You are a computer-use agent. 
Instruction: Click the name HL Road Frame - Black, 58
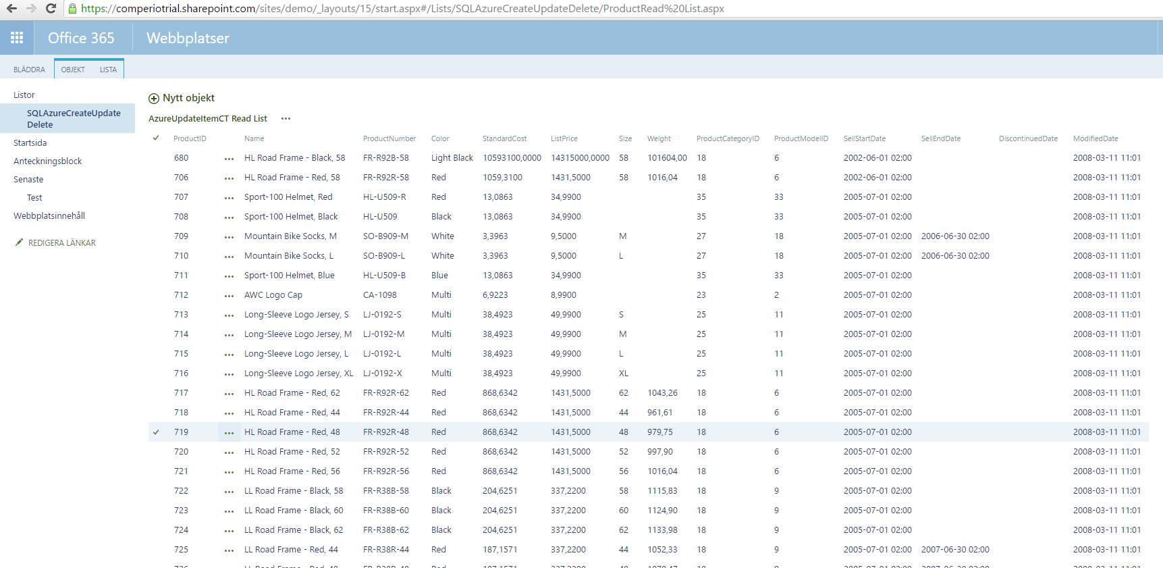tap(294, 158)
